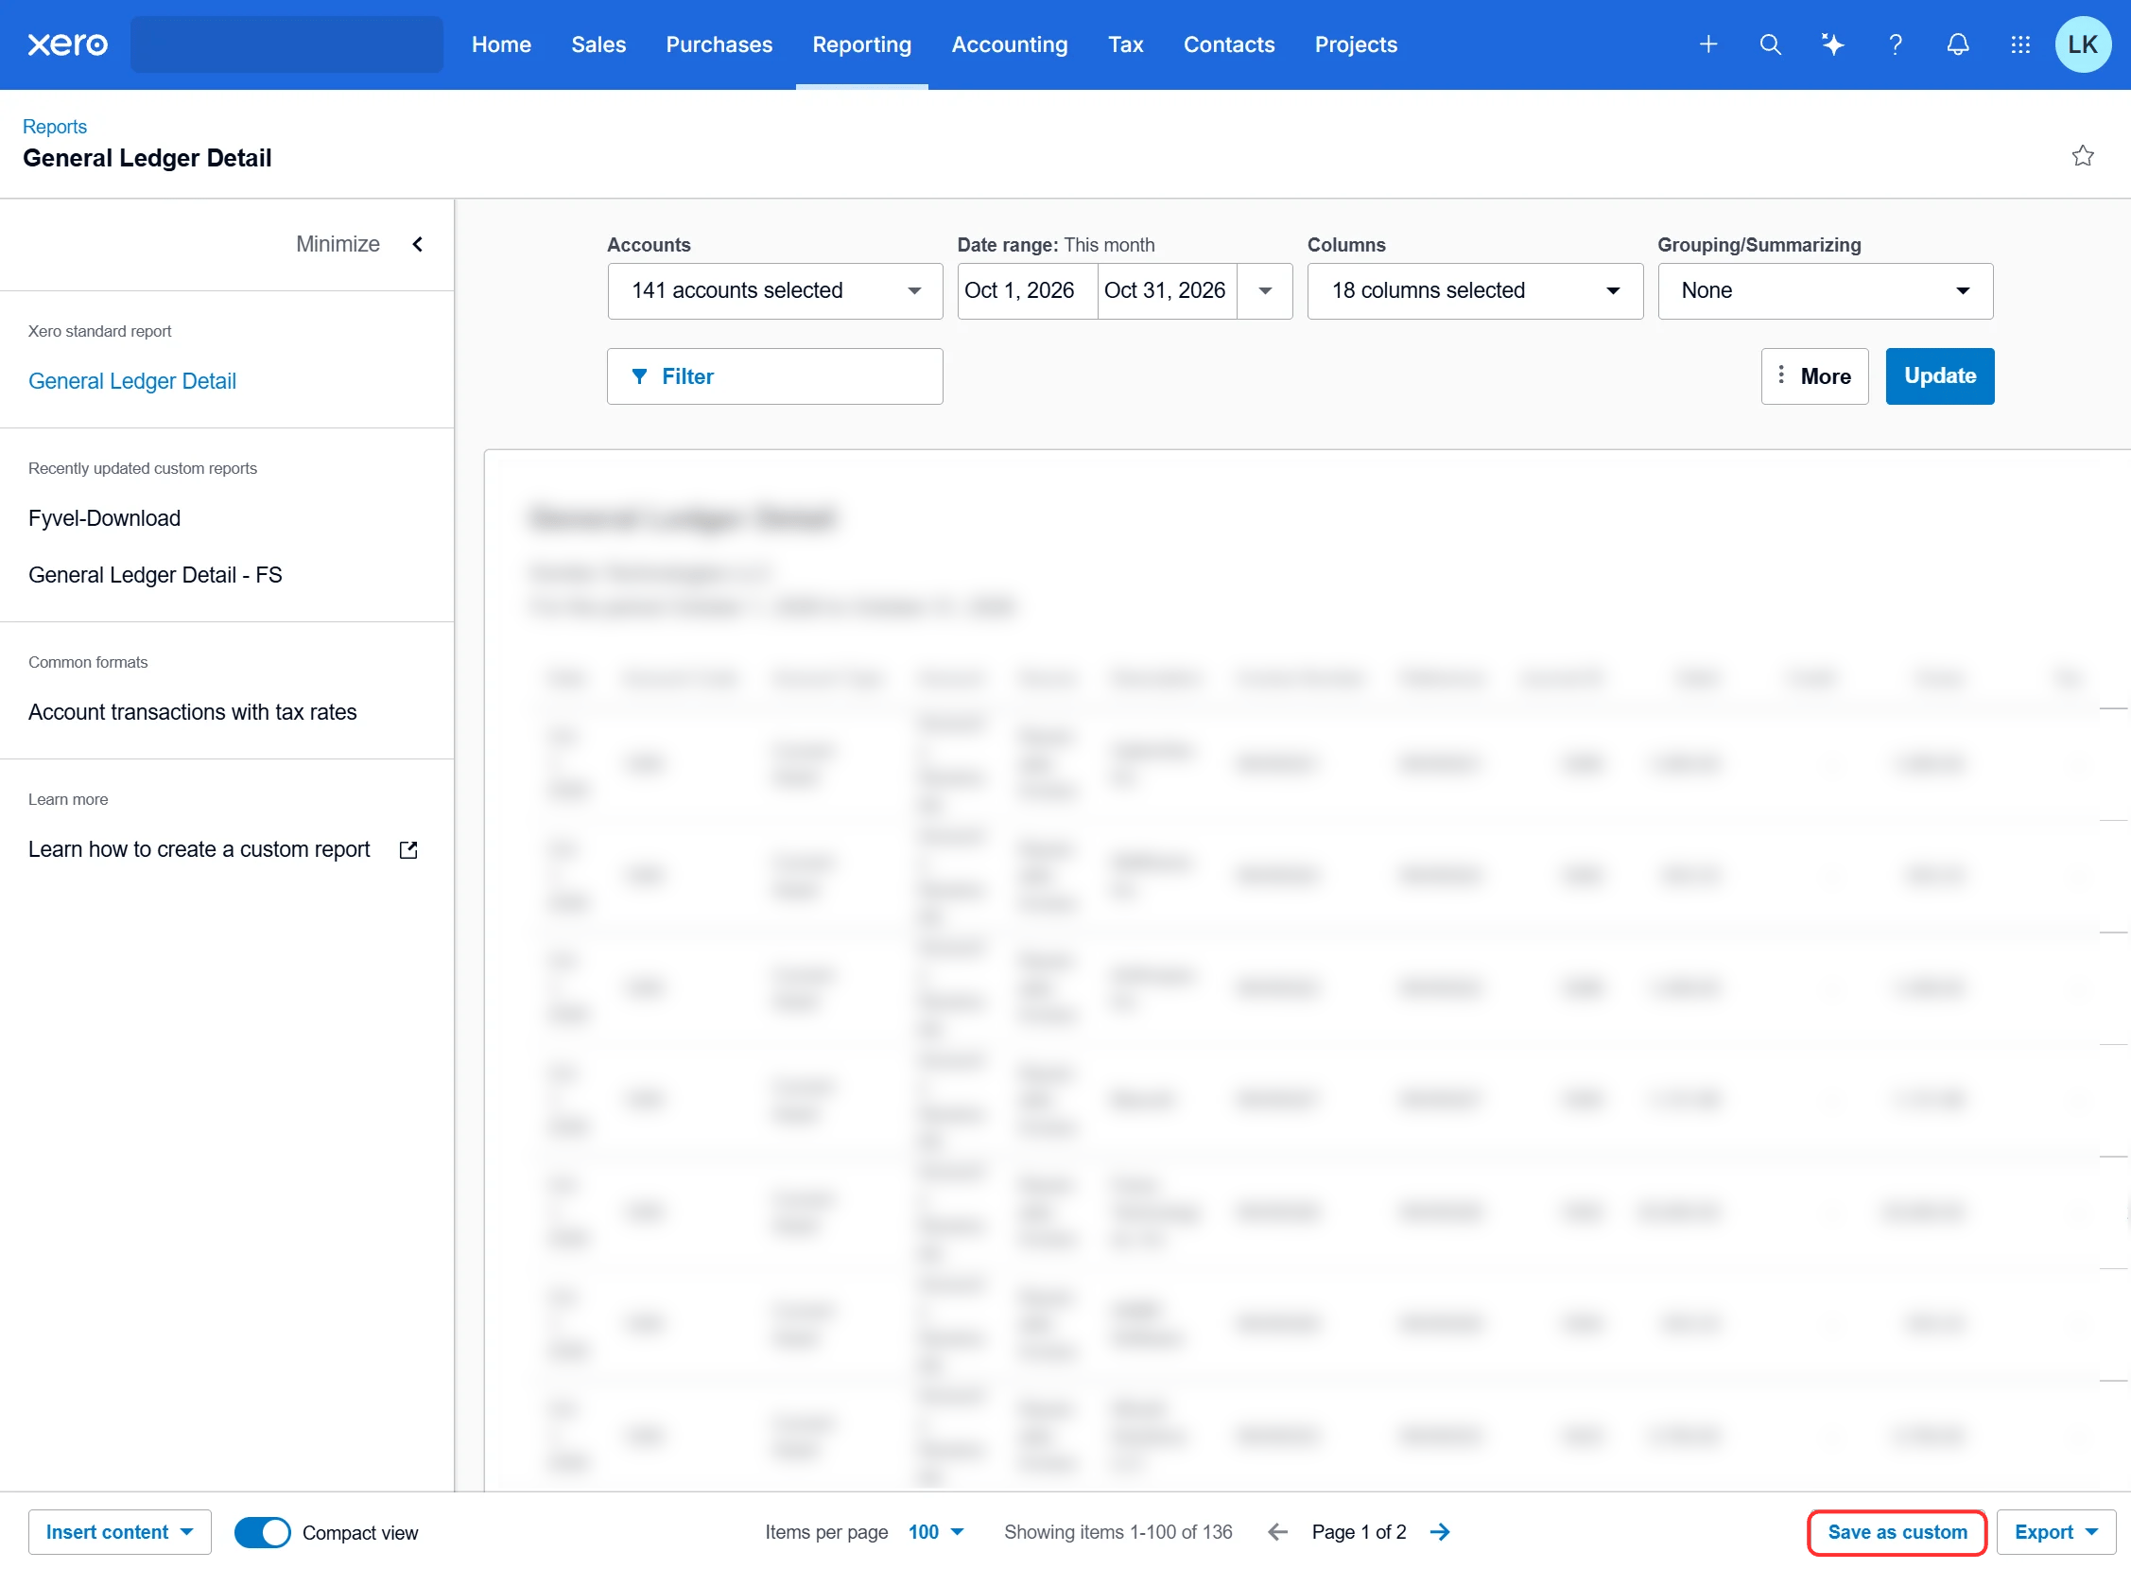Click the Filter button

pyautogui.click(x=774, y=376)
